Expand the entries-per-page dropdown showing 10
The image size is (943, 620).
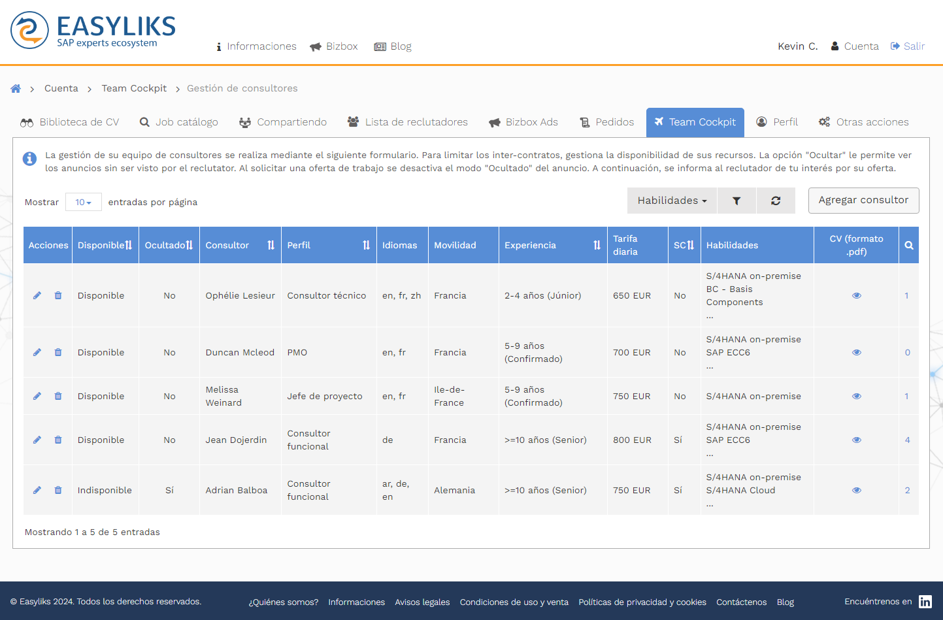83,203
